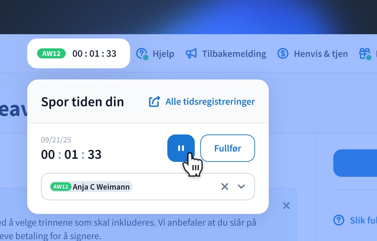Toggle the AW12 timer widget in header
Screen dimensions: 377x241
[79, 53]
